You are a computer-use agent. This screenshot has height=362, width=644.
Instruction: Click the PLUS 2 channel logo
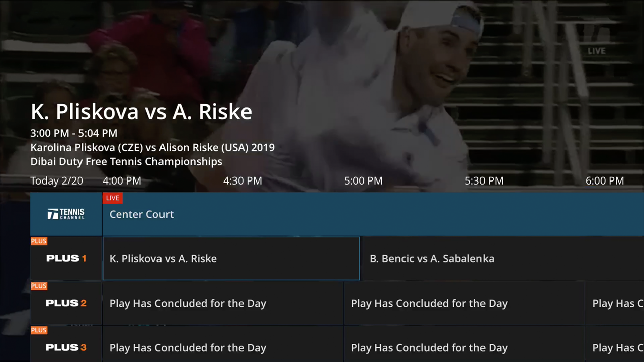point(66,303)
